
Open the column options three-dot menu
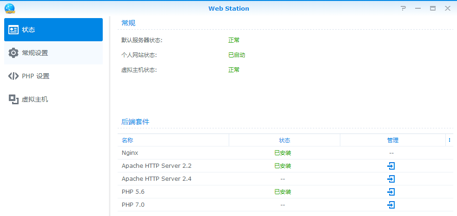click(x=449, y=140)
